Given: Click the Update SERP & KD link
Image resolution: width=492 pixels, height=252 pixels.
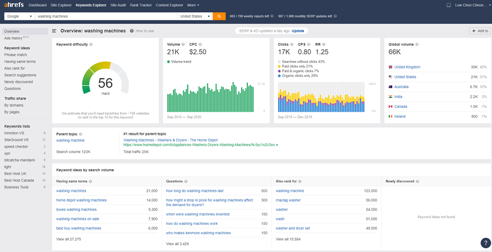Looking at the screenshot, I should (298, 31).
